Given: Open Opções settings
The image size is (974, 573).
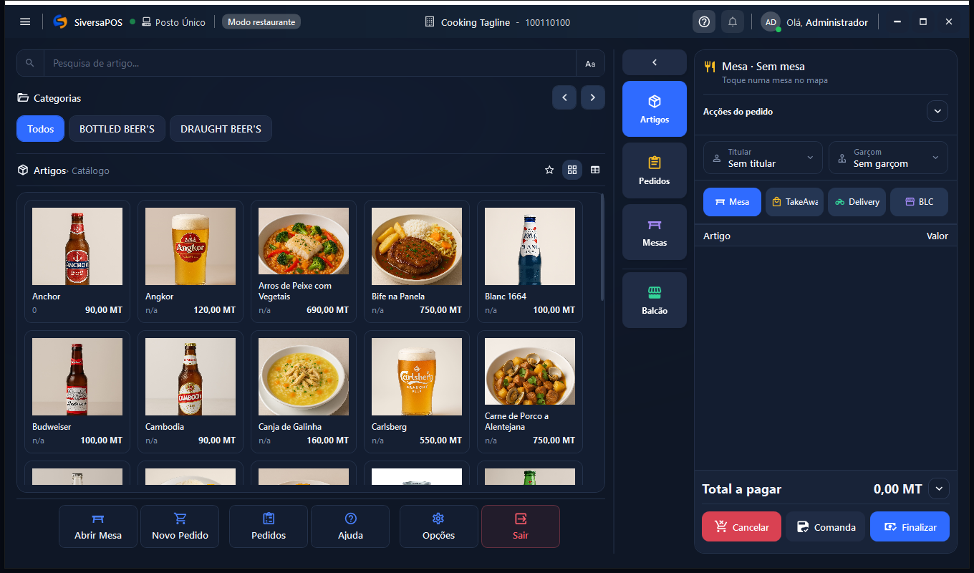Looking at the screenshot, I should 439,526.
